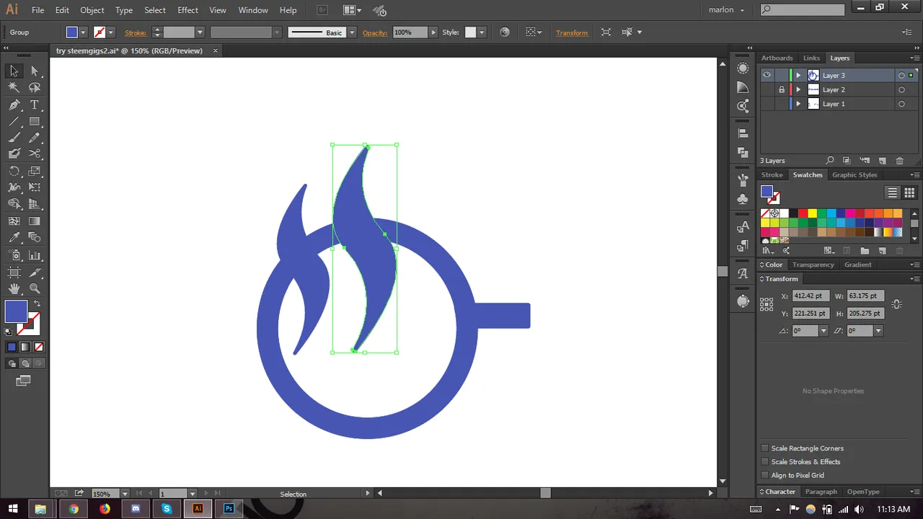Viewport: 923px width, 519px height.
Task: Select the Column Graph tool
Action: (x=35, y=255)
